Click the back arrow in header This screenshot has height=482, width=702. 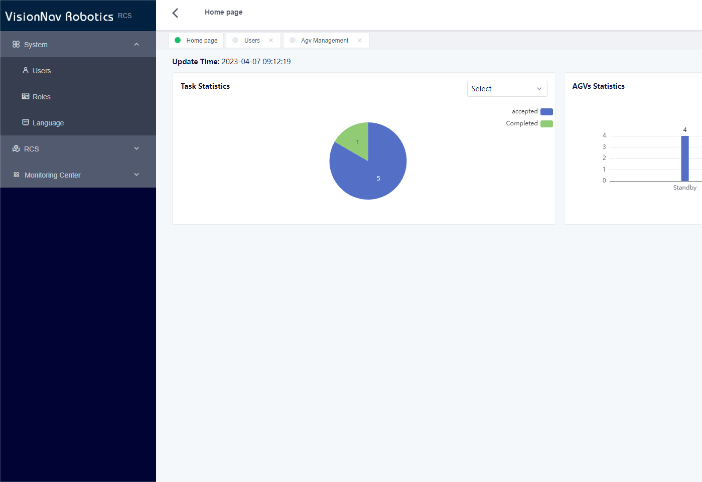tap(175, 13)
